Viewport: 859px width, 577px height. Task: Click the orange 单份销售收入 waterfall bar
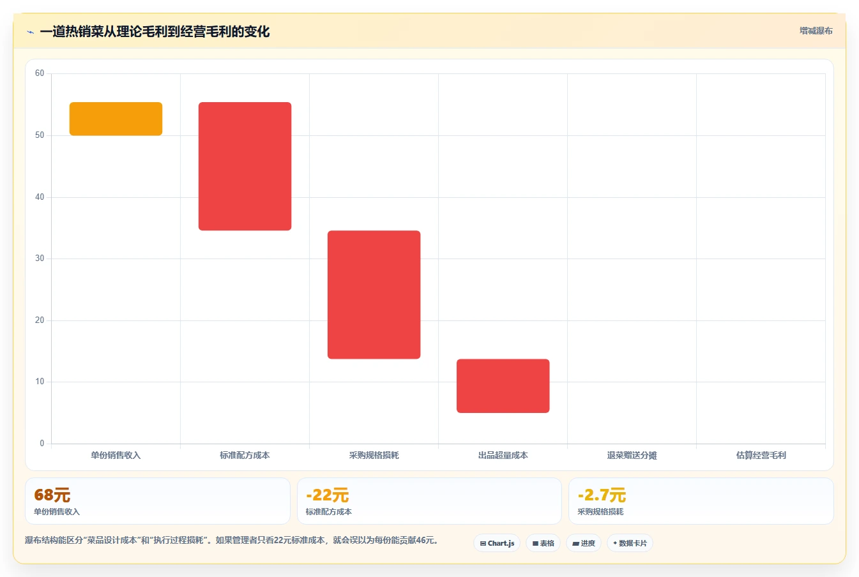(116, 119)
